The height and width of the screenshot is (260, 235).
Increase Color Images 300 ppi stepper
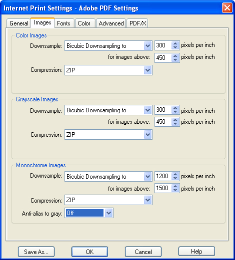(x=175, y=43)
